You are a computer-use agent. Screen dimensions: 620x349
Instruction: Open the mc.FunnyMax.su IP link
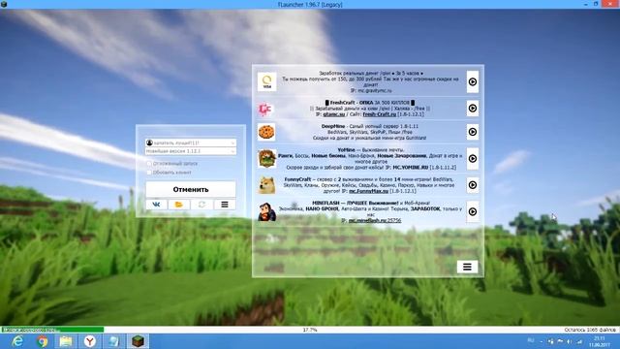click(368, 191)
